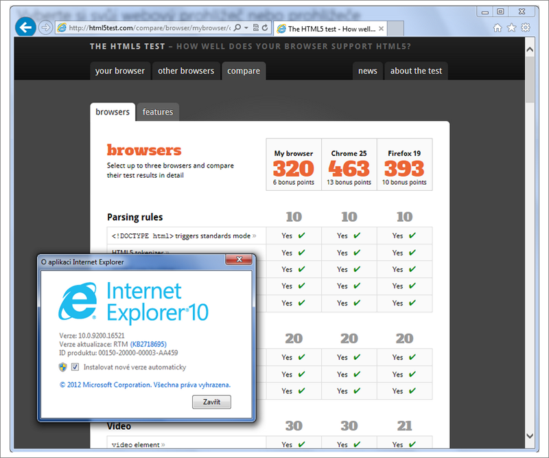Open the Home page icon
This screenshot has height=458, width=549.
click(498, 28)
